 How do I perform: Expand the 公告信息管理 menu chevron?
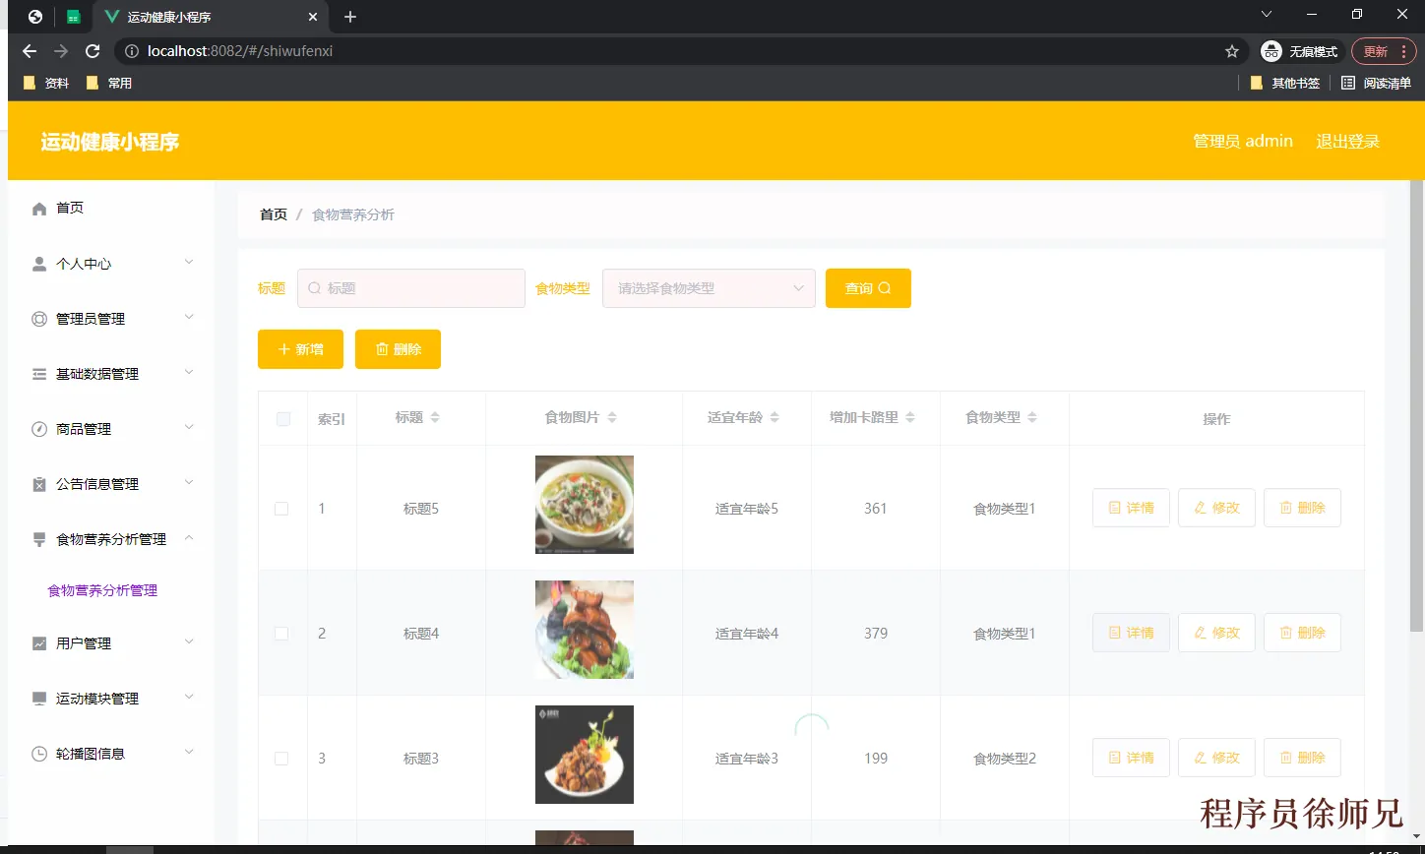pos(189,482)
